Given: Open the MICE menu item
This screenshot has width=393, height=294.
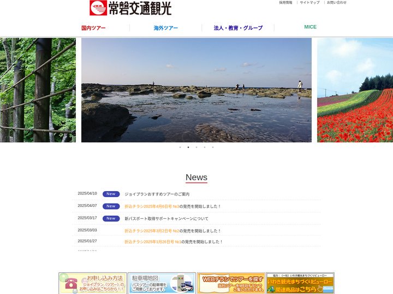Looking at the screenshot, I should (310, 27).
